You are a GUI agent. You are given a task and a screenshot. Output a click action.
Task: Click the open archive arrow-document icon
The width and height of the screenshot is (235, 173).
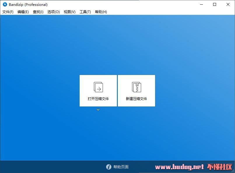(98, 87)
